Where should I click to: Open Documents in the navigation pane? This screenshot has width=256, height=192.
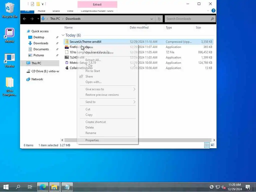tap(41, 49)
